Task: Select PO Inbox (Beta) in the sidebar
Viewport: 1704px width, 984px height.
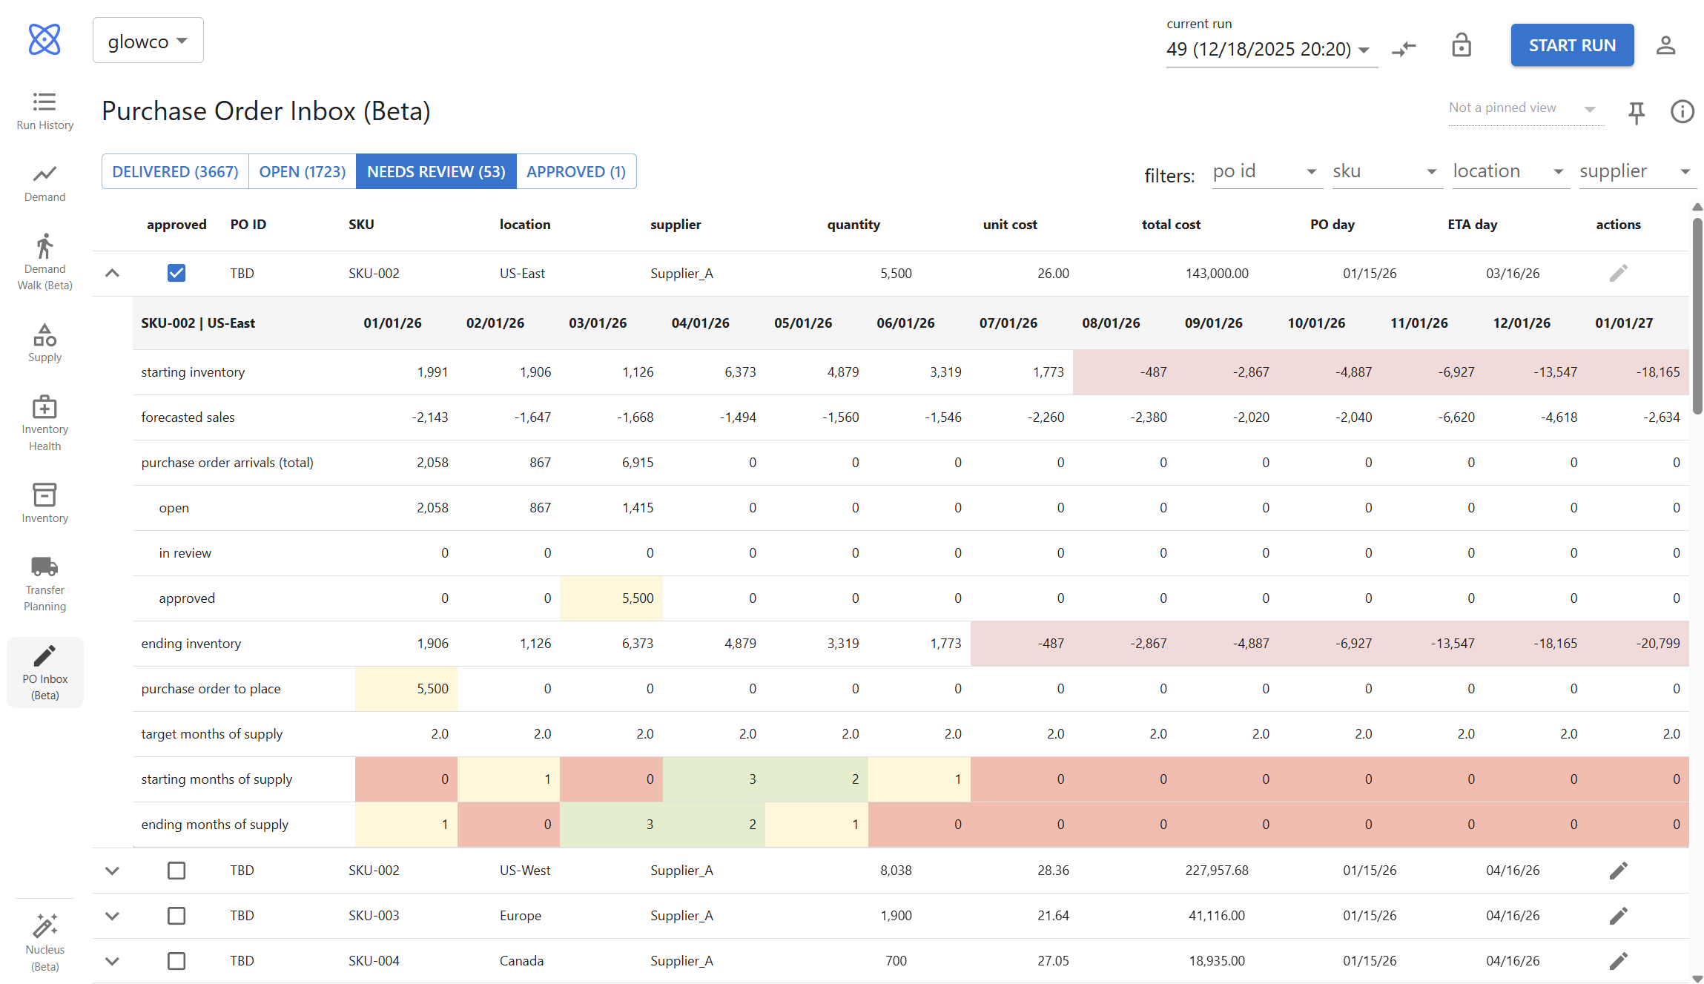Action: (44, 673)
